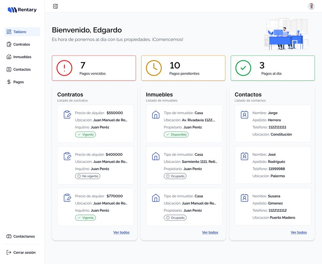Open the Tablero menu item
The height and width of the screenshot is (264, 322).
tap(23, 32)
